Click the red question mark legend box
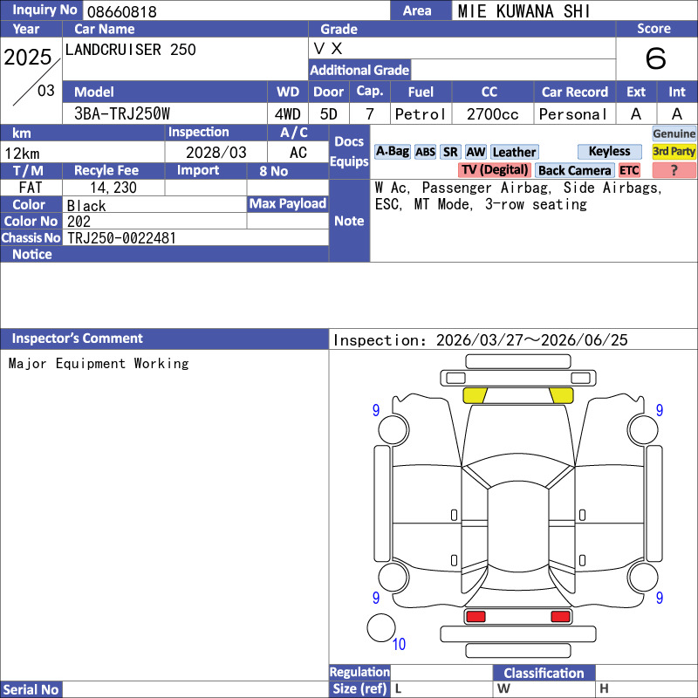This screenshot has height=698, width=698. click(674, 170)
